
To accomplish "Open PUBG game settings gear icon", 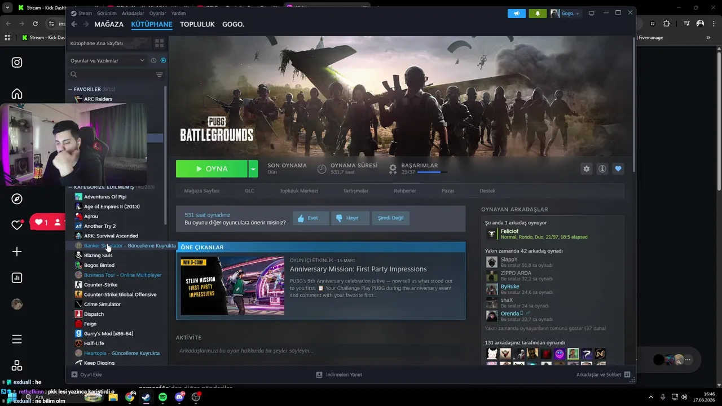I will click(x=587, y=169).
